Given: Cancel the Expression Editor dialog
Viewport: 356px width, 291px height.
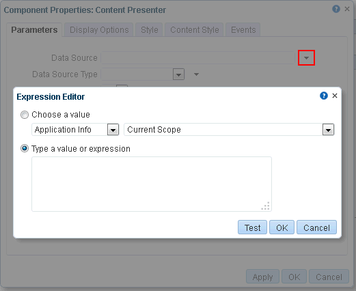Looking at the screenshot, I should pyautogui.click(x=316, y=227).
